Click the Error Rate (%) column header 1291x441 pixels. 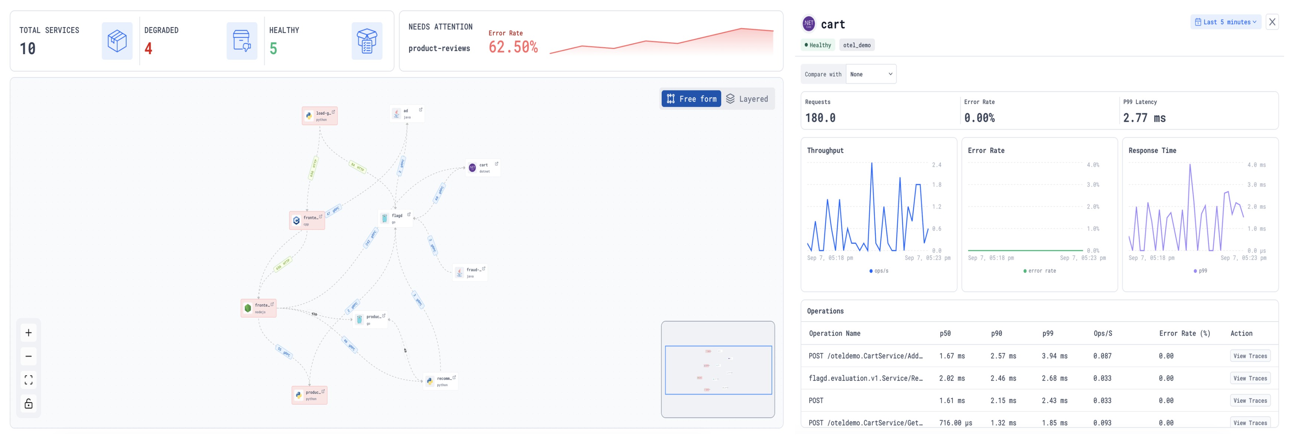[1184, 334]
